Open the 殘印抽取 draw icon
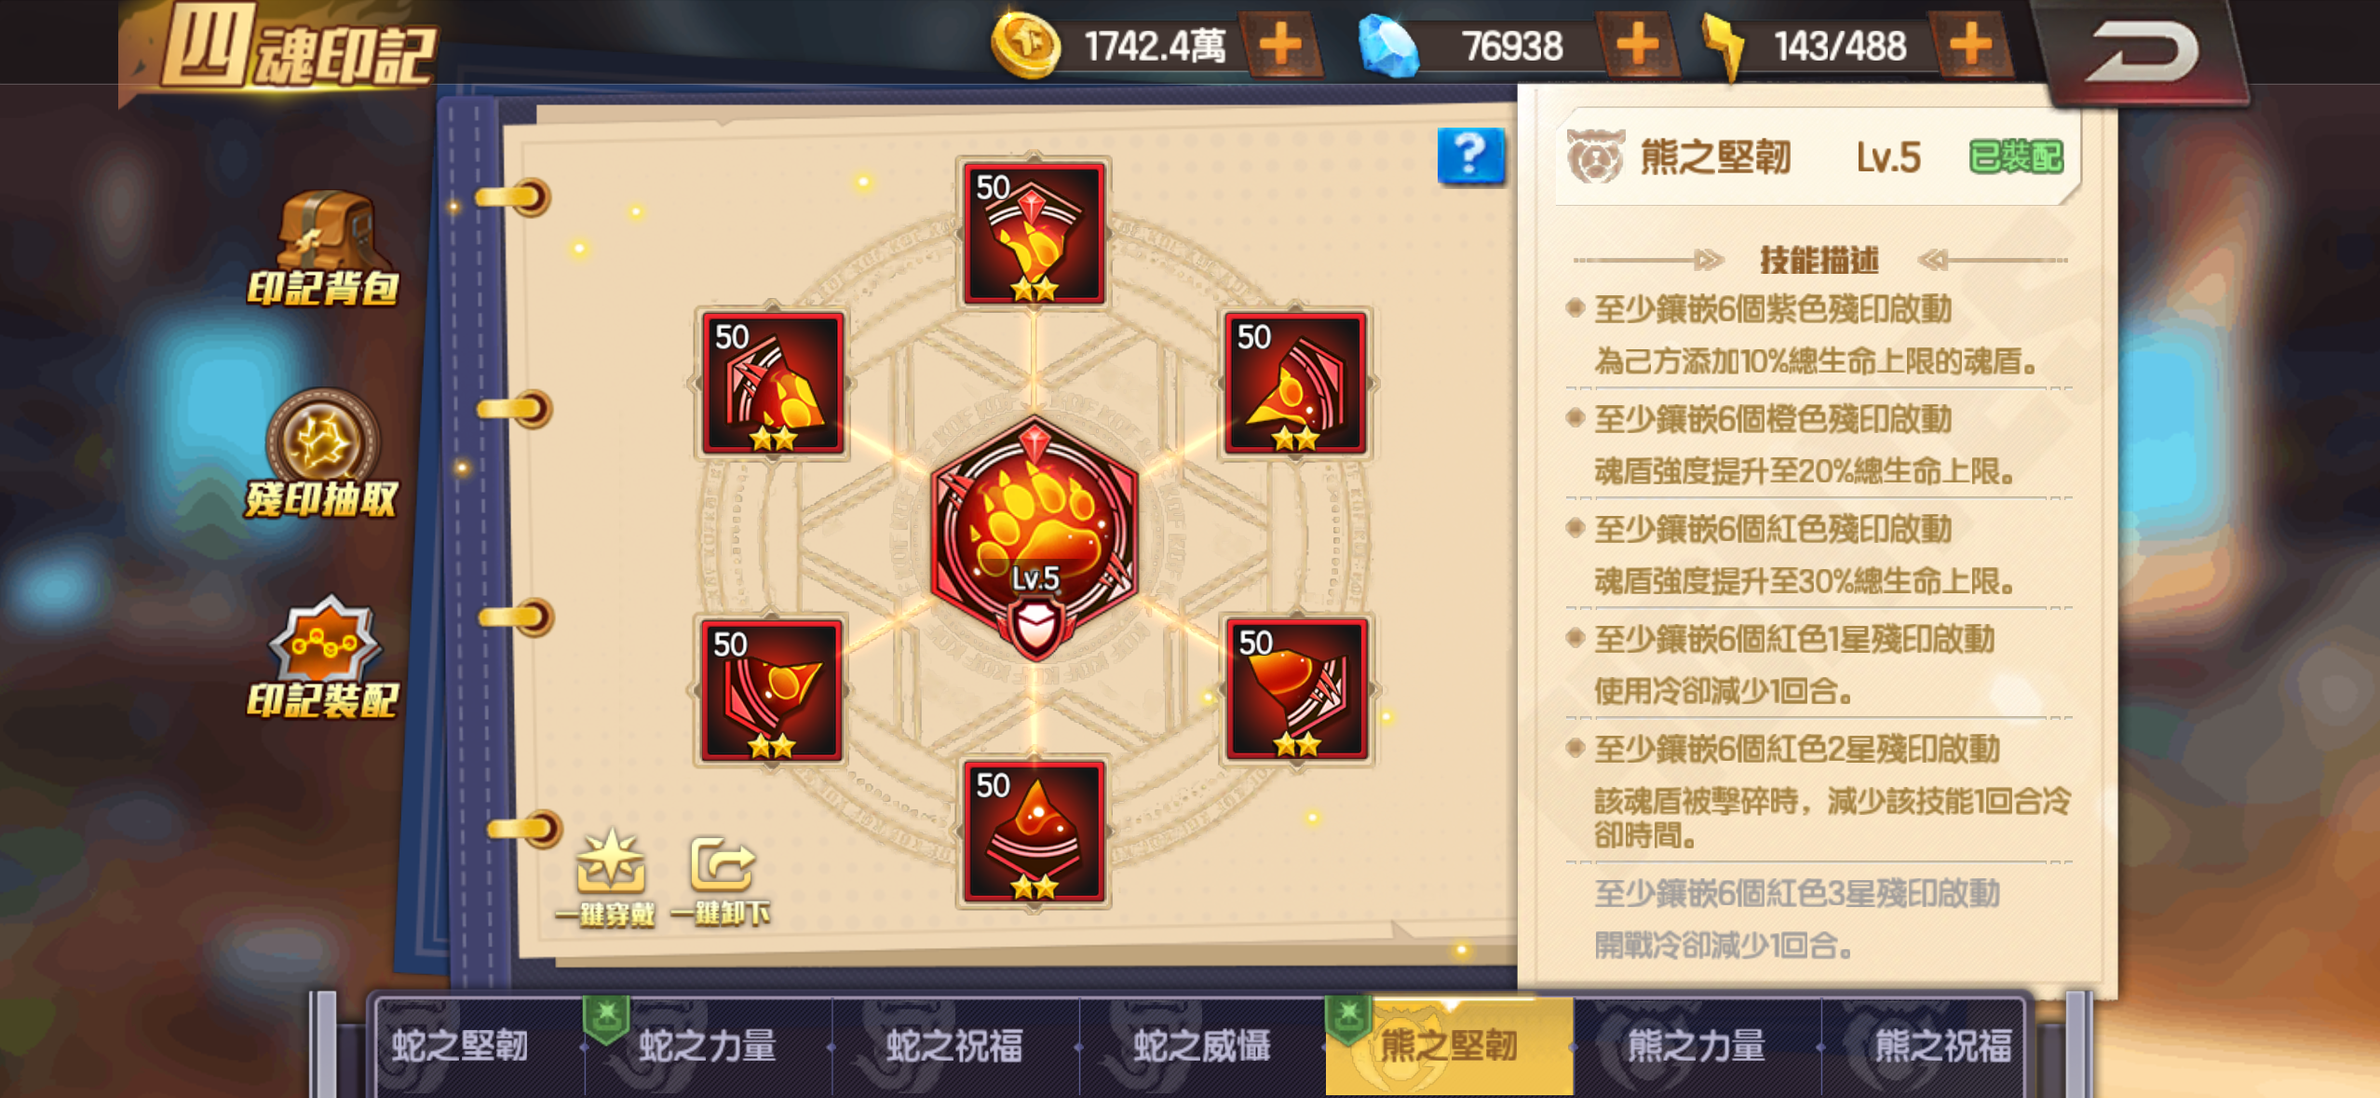This screenshot has width=2380, height=1098. pos(322,454)
